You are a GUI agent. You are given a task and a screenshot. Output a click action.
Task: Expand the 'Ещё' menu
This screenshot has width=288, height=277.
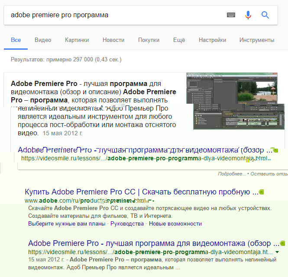(x=179, y=40)
